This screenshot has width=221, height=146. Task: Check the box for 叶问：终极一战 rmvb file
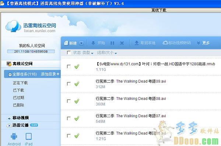pos(69,67)
